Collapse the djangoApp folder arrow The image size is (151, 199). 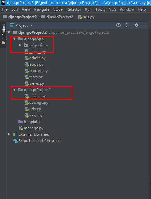[x=15, y=39]
